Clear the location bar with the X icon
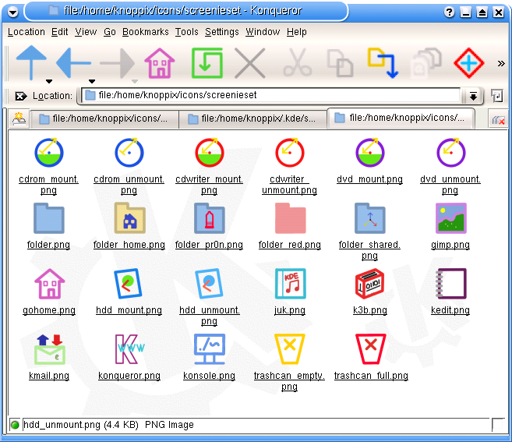 coord(21,96)
